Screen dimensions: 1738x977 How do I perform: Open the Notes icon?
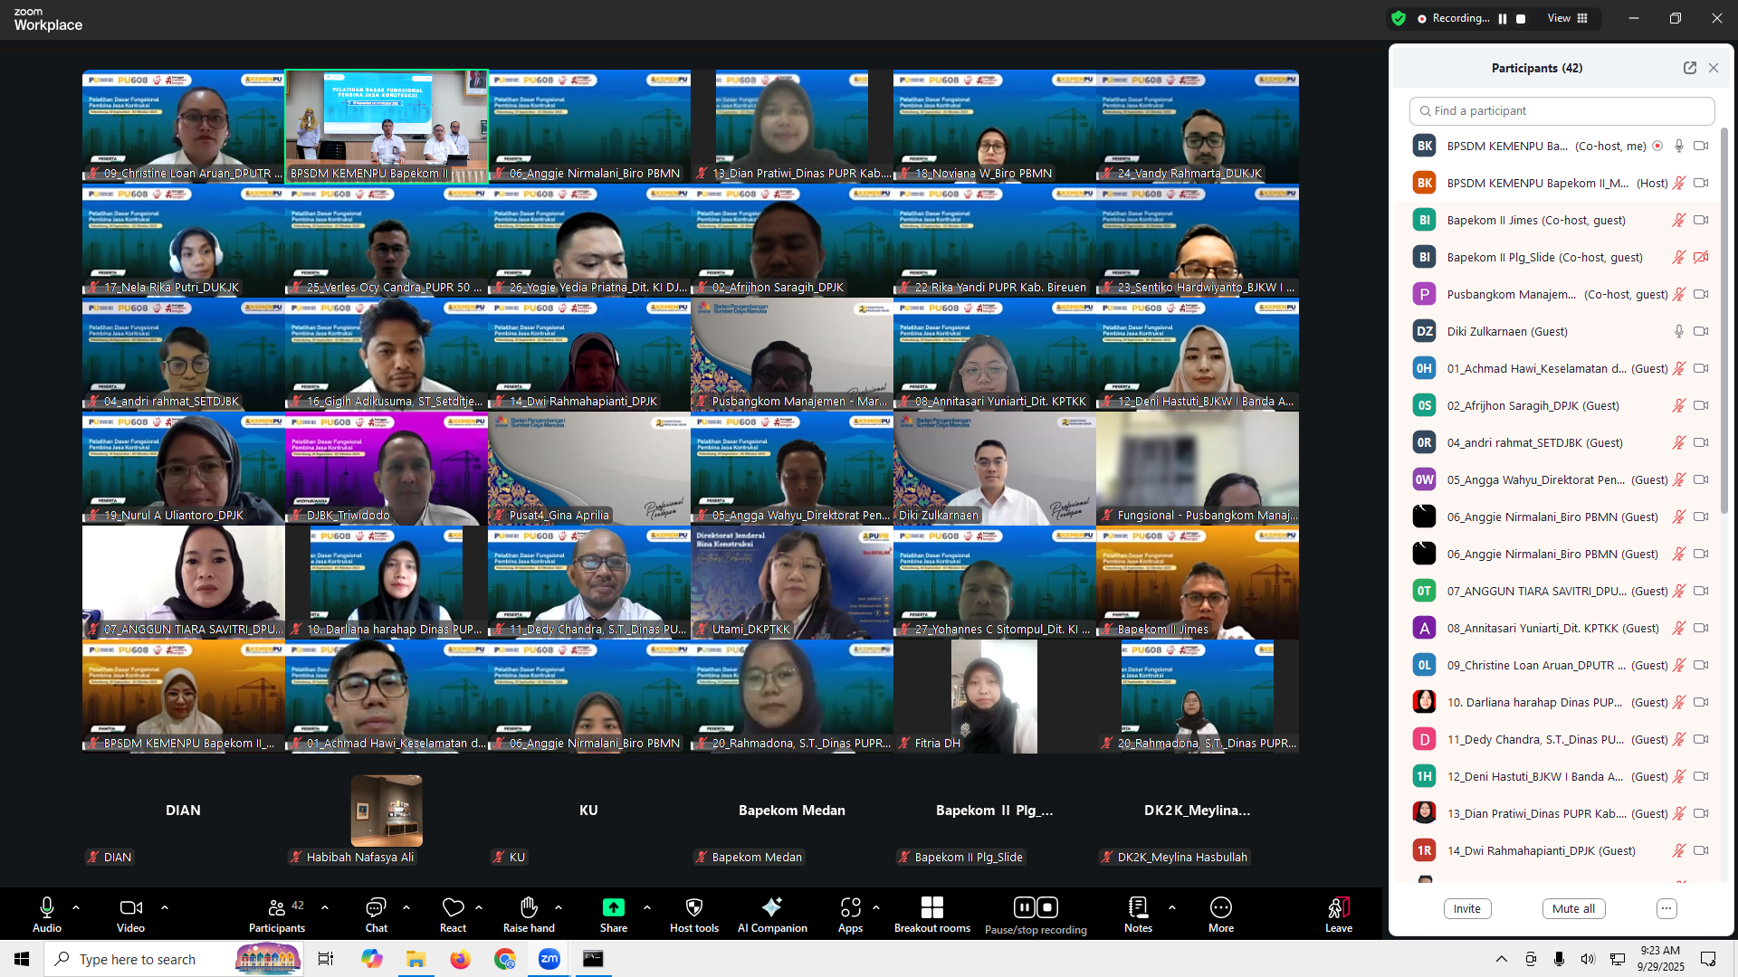(1138, 907)
